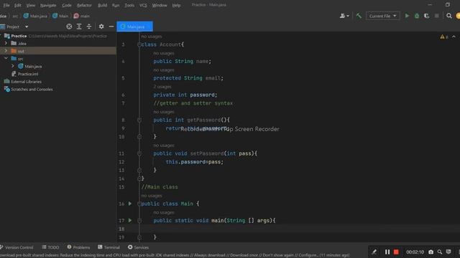
Task: Select Scratches and Consoles item
Action: 32,89
